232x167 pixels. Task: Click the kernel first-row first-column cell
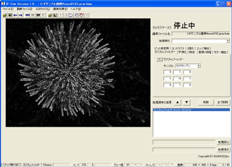[168, 72]
